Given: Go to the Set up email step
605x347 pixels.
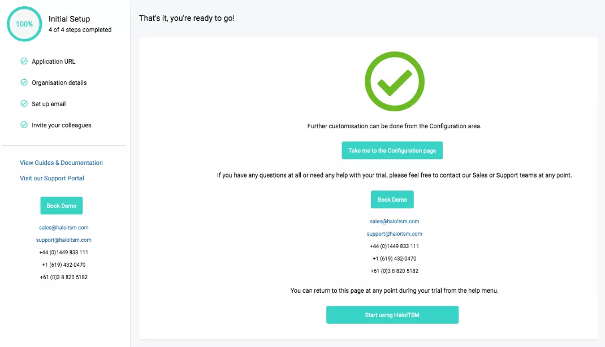Looking at the screenshot, I should click(x=49, y=104).
